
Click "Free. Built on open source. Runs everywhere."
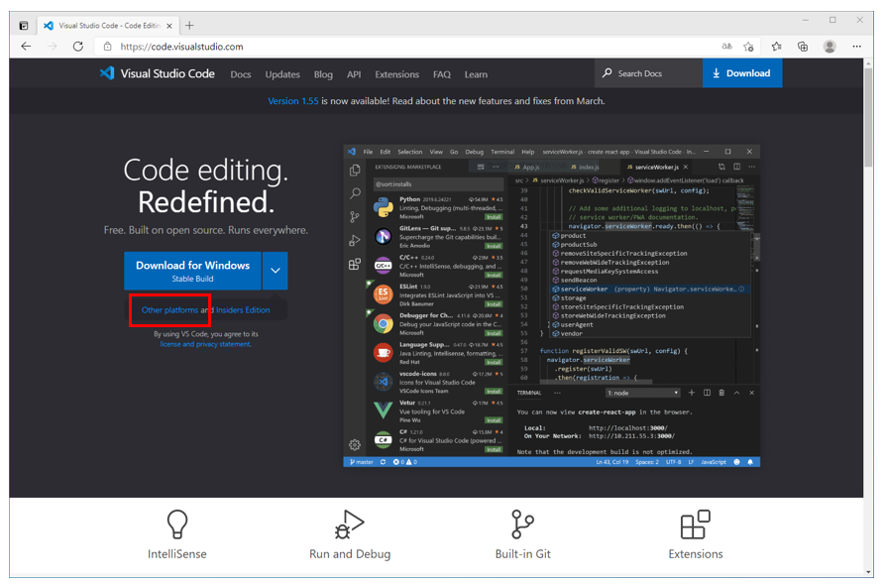click(206, 230)
